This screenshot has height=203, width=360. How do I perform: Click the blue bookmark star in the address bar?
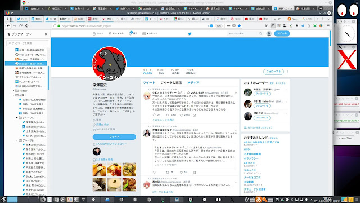click(239, 26)
